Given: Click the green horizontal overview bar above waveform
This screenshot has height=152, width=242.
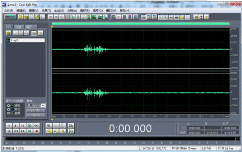Looking at the screenshot, I should 141,24.
